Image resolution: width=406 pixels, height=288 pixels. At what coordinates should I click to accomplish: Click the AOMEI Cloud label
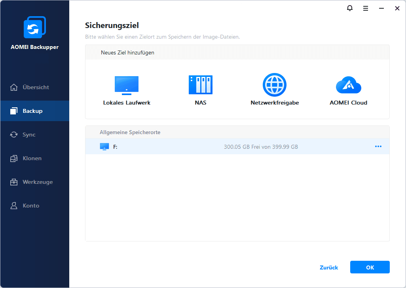tap(349, 103)
